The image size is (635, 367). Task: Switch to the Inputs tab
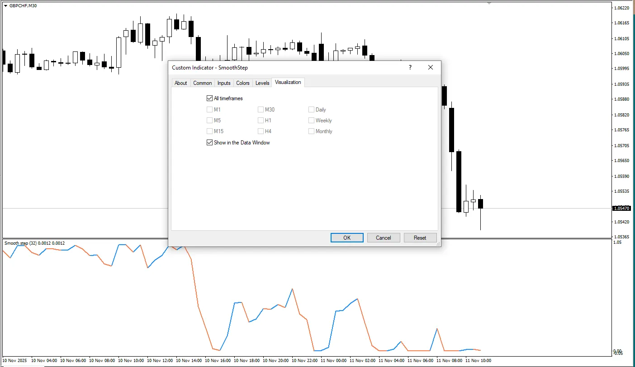224,83
